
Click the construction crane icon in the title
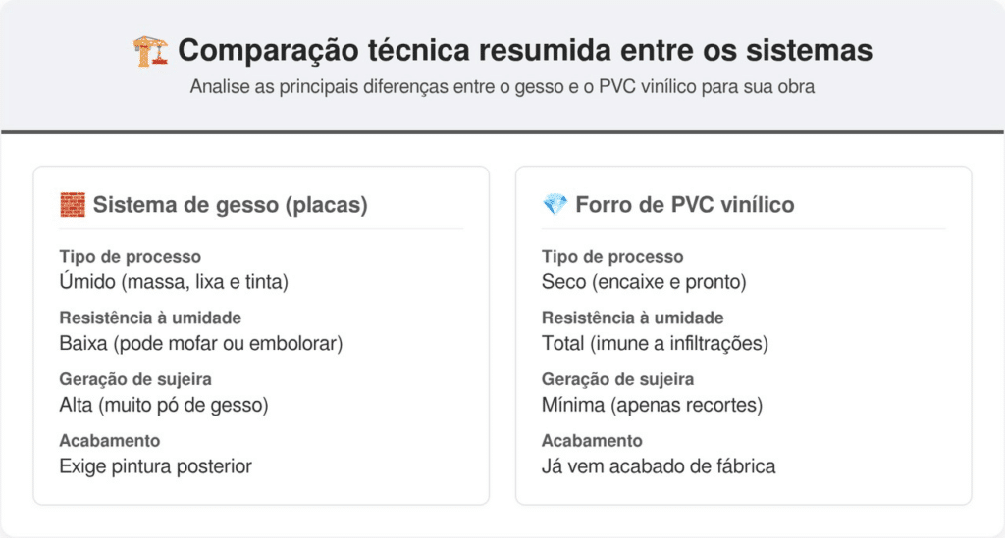(149, 50)
